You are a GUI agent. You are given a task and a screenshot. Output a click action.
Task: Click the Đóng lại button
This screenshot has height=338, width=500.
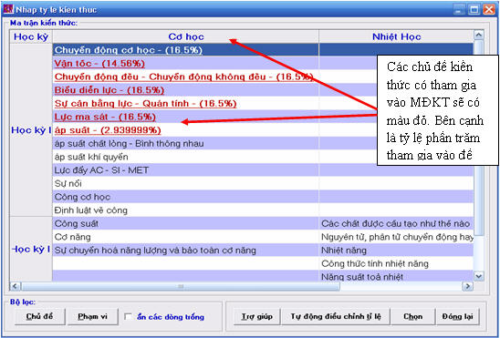click(x=458, y=316)
